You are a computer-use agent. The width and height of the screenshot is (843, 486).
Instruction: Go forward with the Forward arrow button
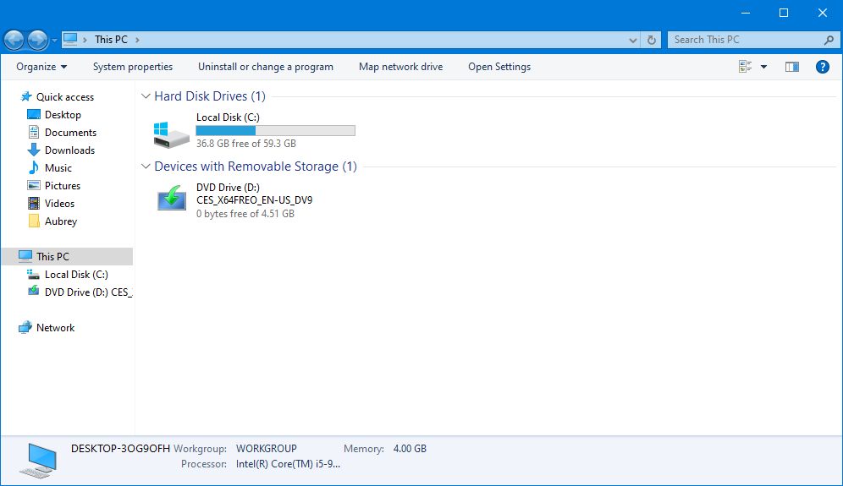coord(37,40)
